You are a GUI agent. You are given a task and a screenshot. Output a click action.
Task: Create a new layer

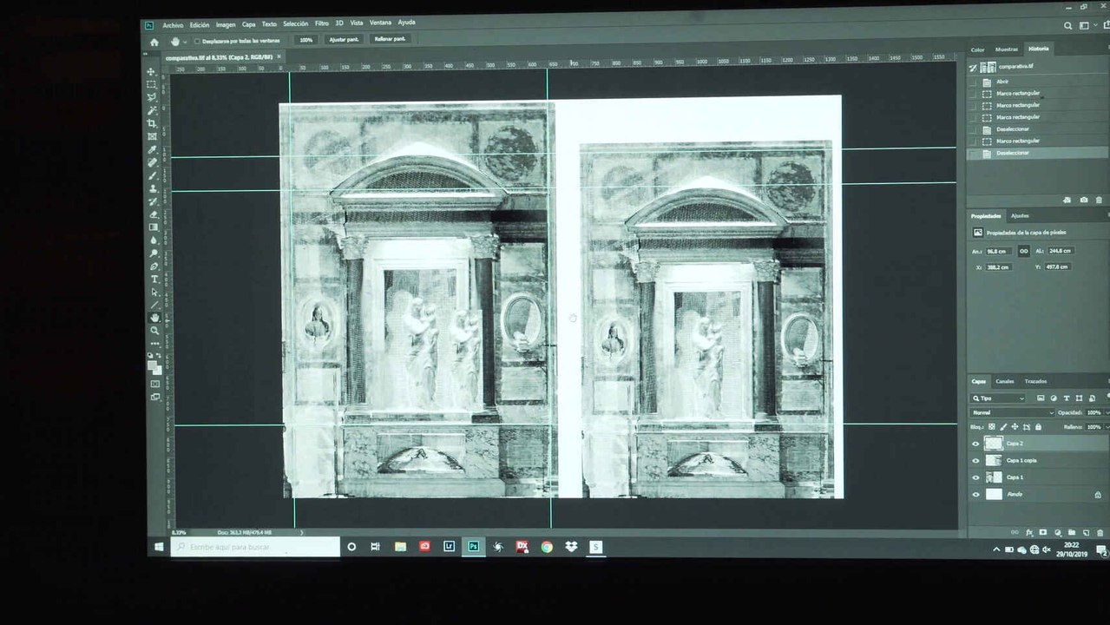tap(1086, 532)
